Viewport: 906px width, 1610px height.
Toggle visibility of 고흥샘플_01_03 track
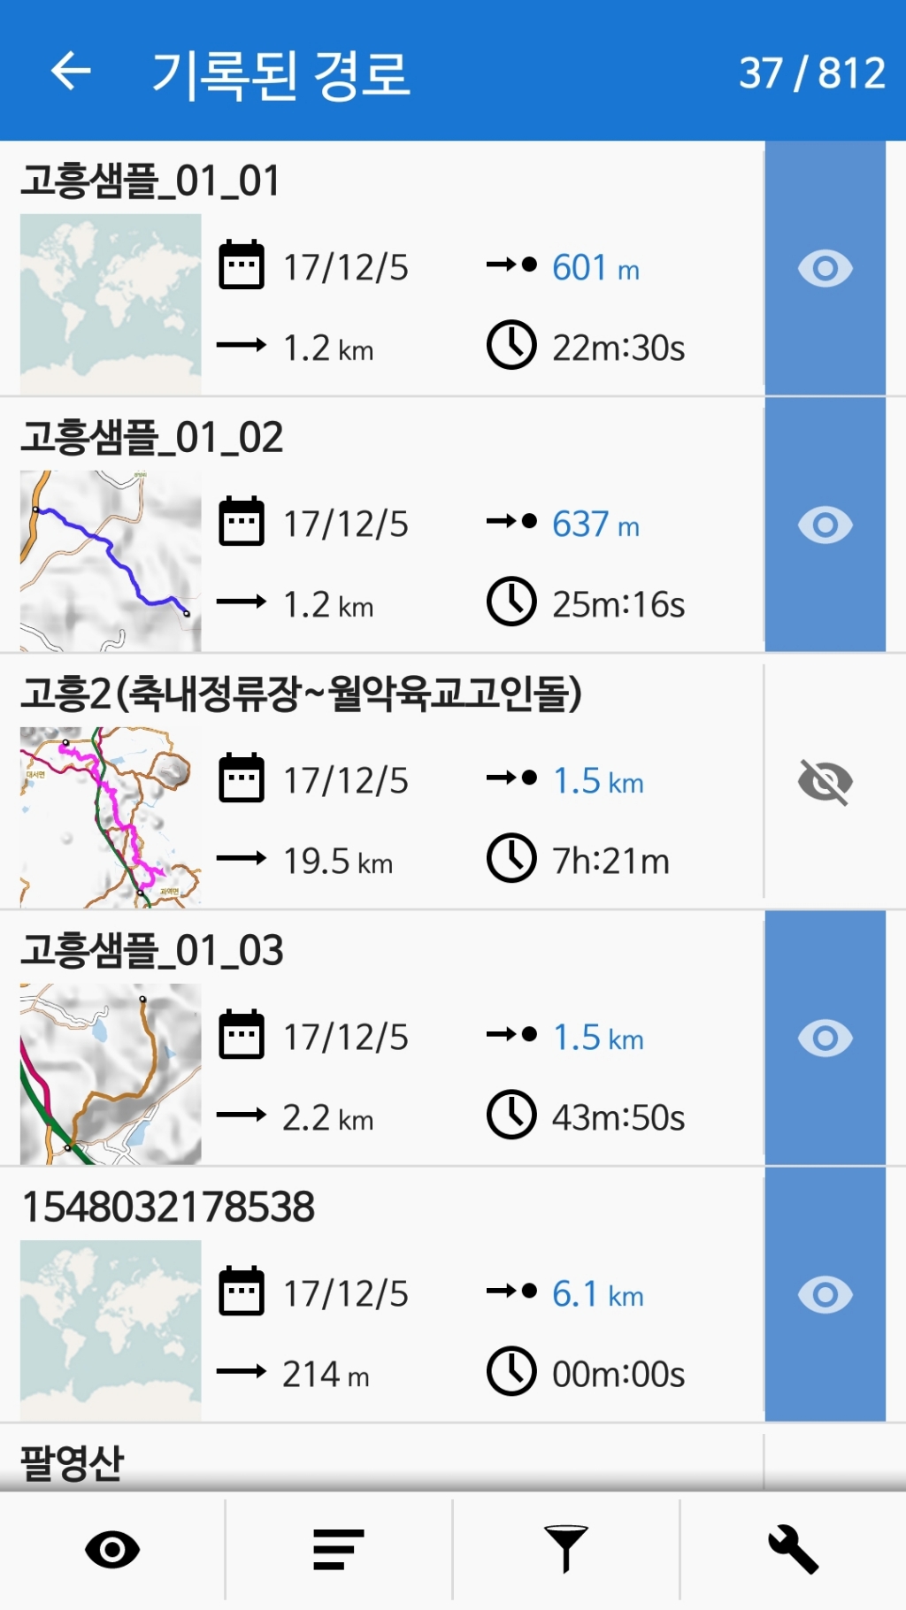(x=825, y=1038)
